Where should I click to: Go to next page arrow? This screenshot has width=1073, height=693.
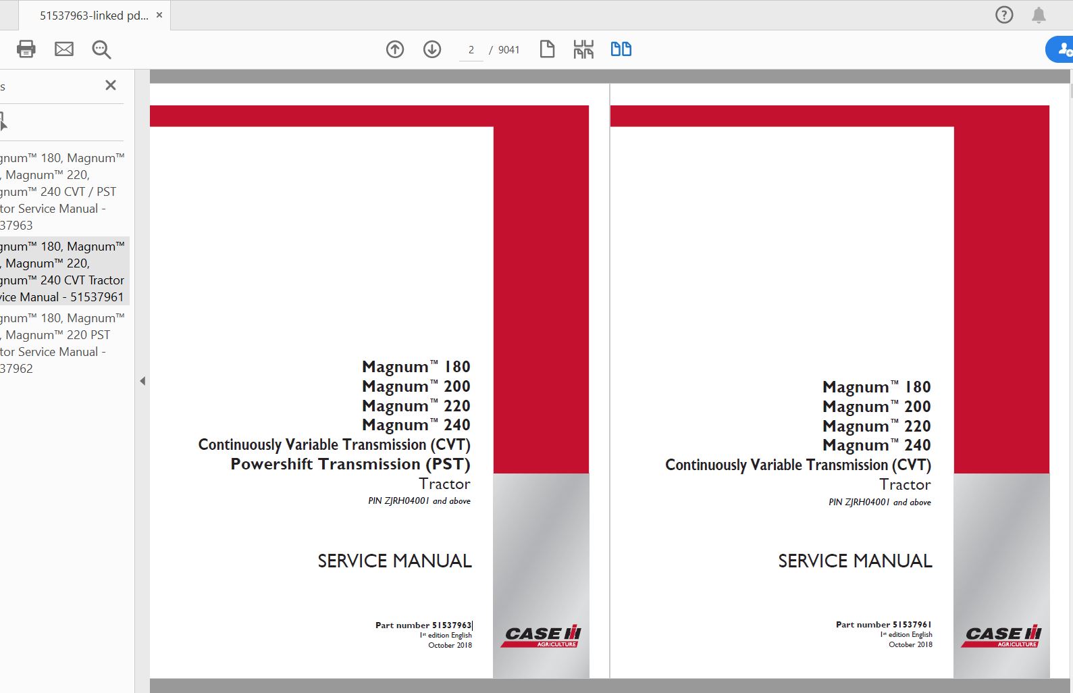click(x=432, y=49)
